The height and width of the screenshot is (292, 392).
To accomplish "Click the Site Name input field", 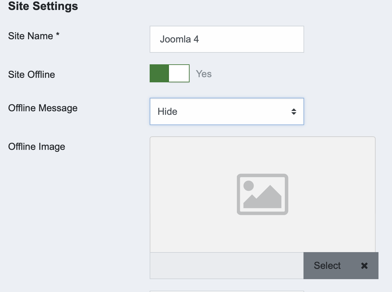I will pyautogui.click(x=227, y=39).
